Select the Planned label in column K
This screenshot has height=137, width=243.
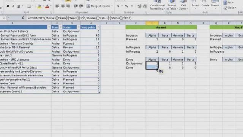(131, 39)
